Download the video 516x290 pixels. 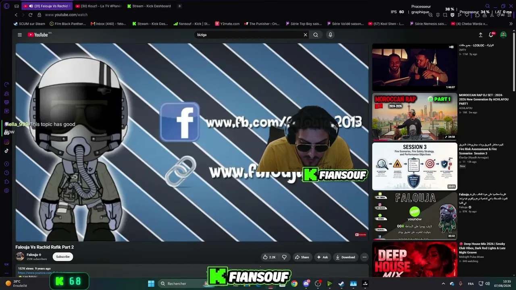click(345, 257)
